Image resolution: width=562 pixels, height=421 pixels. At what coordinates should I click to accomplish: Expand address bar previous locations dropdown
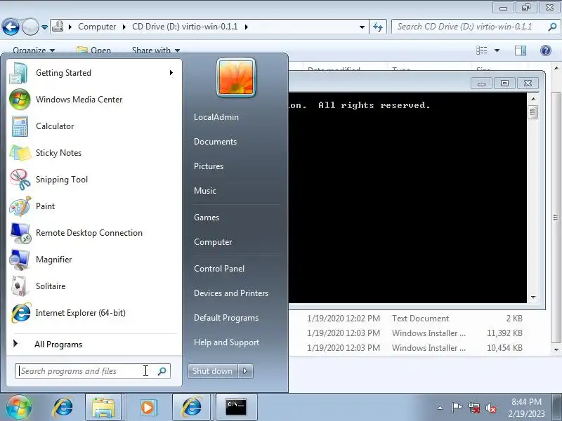click(x=362, y=27)
